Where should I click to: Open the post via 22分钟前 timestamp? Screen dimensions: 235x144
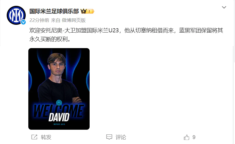tap(39, 20)
